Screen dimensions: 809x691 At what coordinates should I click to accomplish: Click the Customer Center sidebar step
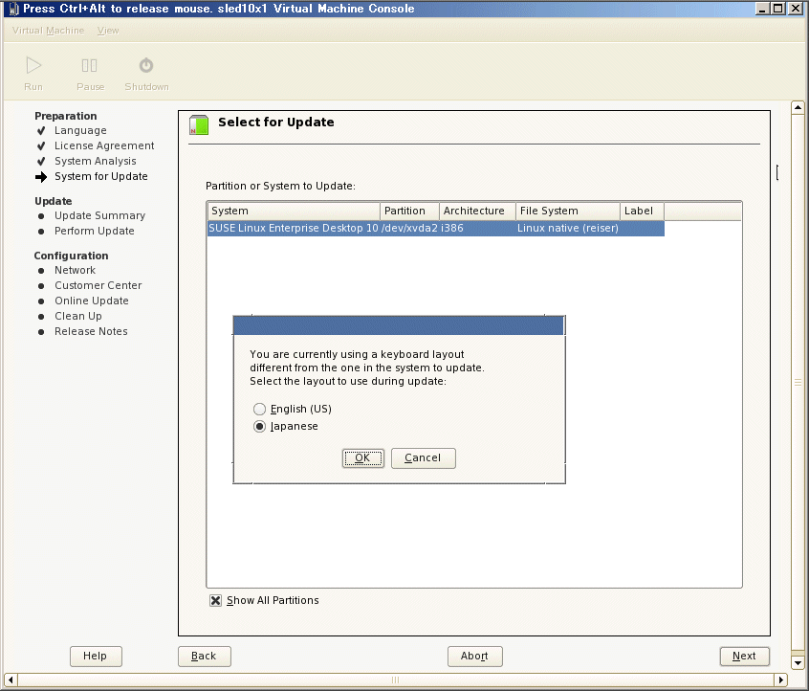click(x=98, y=285)
